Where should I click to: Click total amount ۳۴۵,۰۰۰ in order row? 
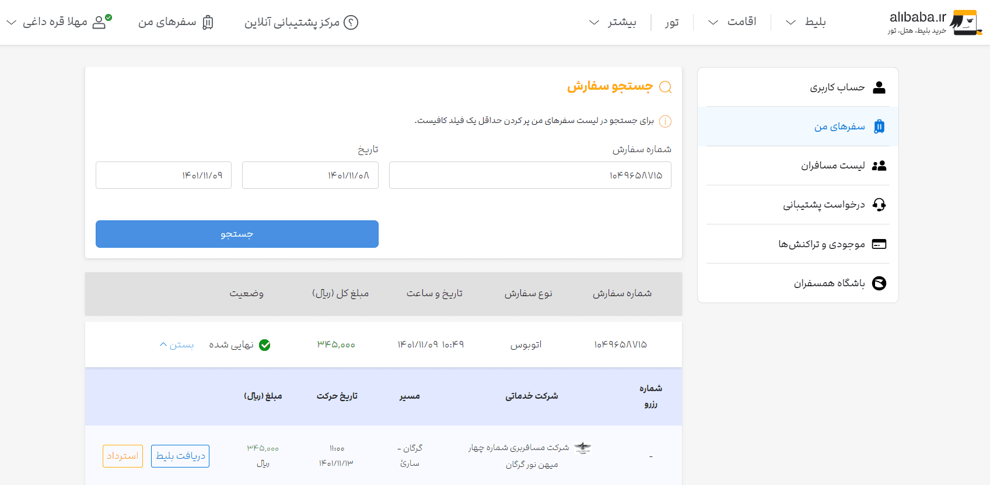click(337, 345)
